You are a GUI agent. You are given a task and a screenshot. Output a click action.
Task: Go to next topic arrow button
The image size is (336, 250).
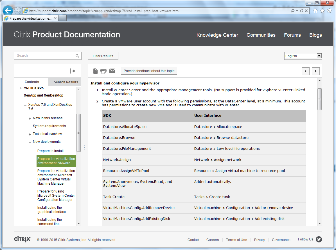(x=316, y=71)
